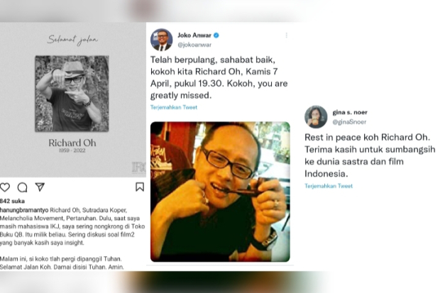Click the IFC watermark logo
This screenshot has width=440, height=293.
pos(139,167)
